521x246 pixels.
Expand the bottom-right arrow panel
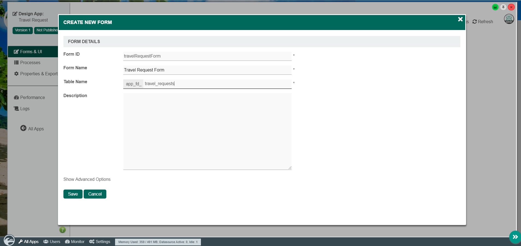click(x=515, y=237)
